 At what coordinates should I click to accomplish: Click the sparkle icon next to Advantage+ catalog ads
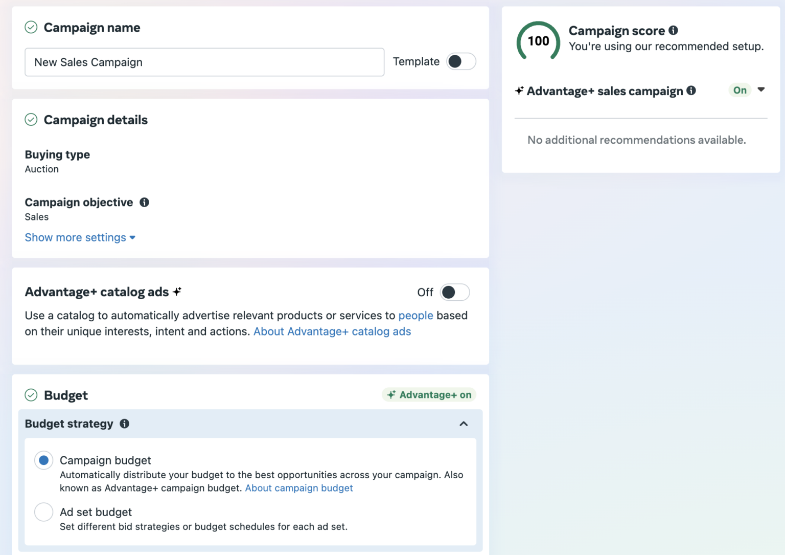177,291
